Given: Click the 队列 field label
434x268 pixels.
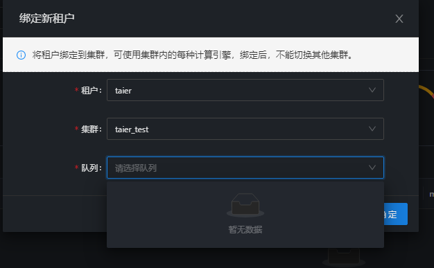Looking at the screenshot, I should pos(91,168).
